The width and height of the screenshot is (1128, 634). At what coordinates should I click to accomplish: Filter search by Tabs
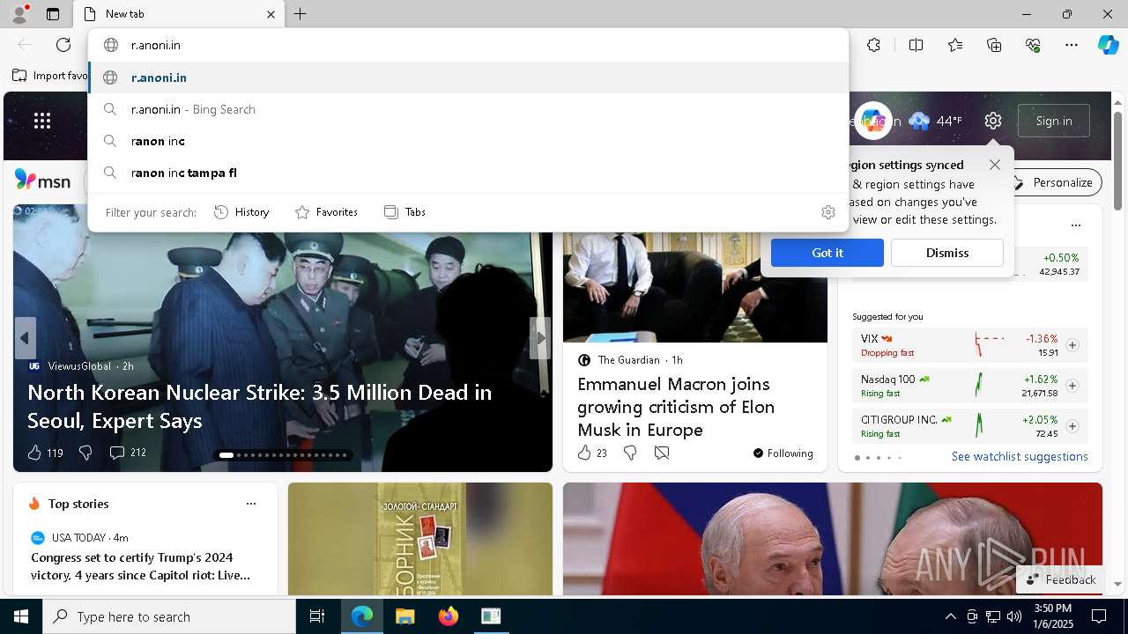click(405, 212)
